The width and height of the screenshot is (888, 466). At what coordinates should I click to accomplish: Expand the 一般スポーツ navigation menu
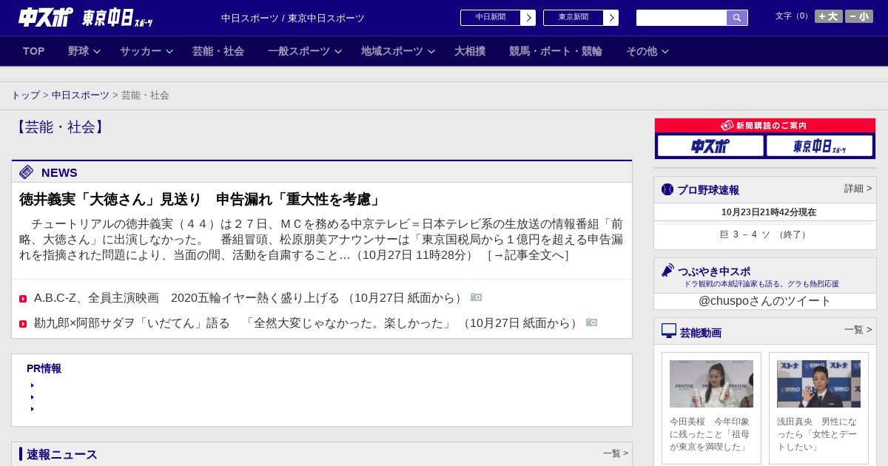[305, 51]
